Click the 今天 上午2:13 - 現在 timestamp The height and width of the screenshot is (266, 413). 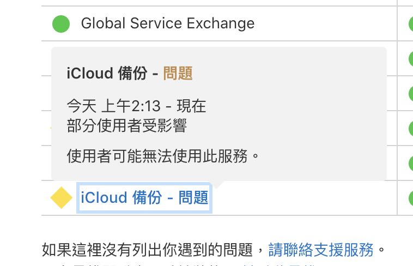click(x=136, y=106)
